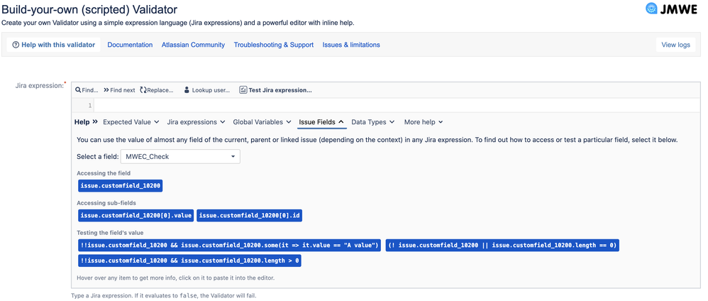
Task: Expand the More help menu
Action: coord(424,122)
